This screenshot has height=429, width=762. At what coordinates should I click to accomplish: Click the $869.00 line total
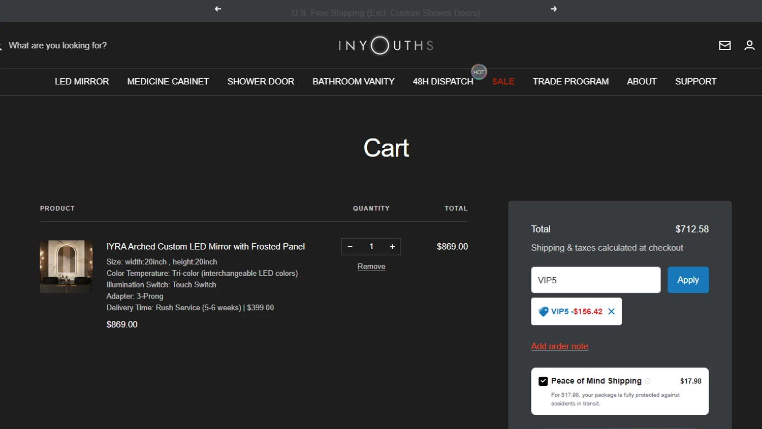tap(452, 247)
